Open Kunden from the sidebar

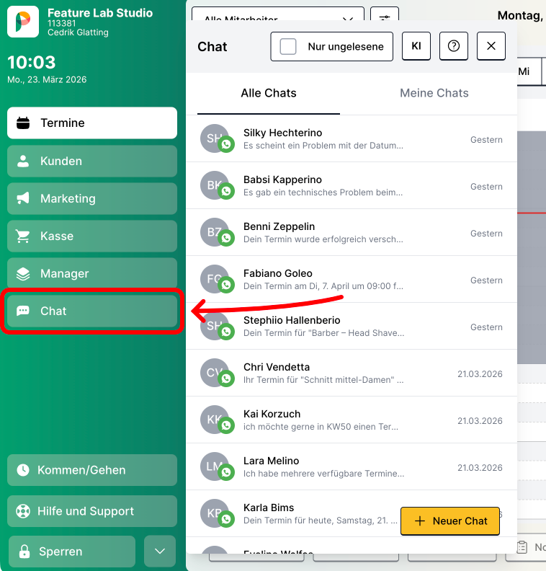pos(92,161)
